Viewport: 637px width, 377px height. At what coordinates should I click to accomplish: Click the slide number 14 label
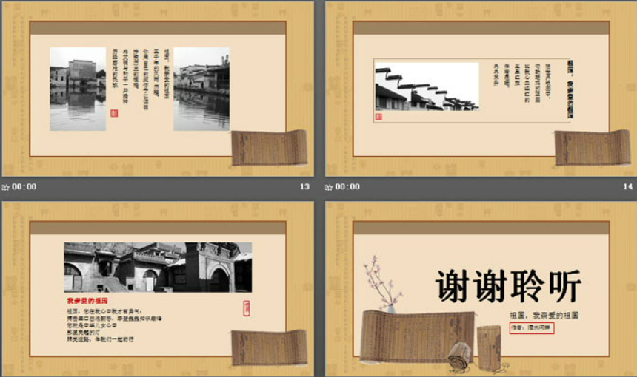pos(628,187)
